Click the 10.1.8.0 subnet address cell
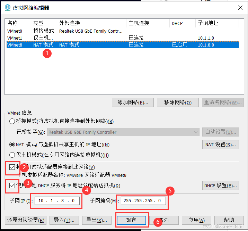The height and width of the screenshot is (231, 248). coord(206,45)
